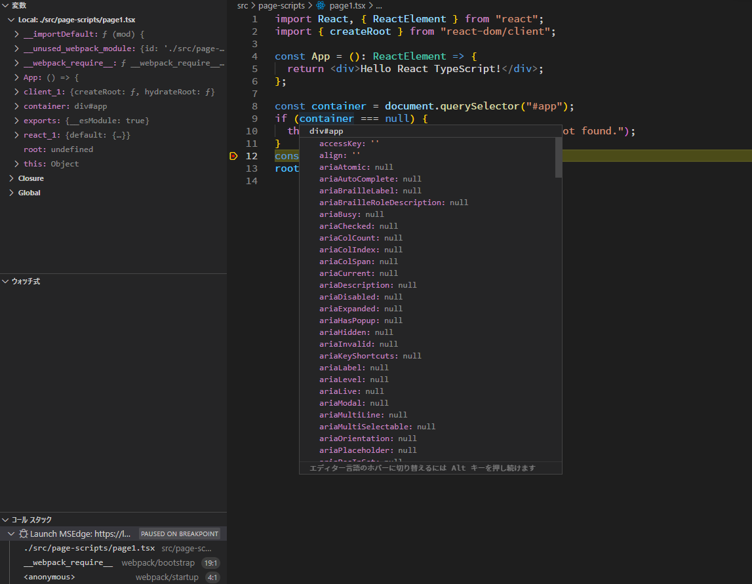Expand the Closure scope

pyautogui.click(x=11, y=178)
